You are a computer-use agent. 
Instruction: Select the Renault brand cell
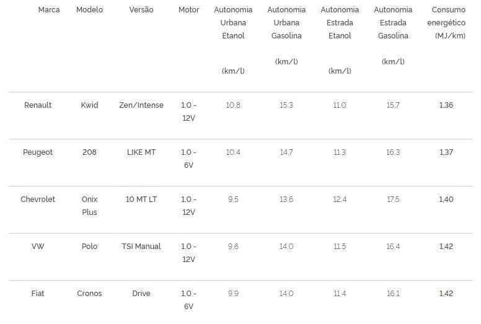[x=38, y=105]
